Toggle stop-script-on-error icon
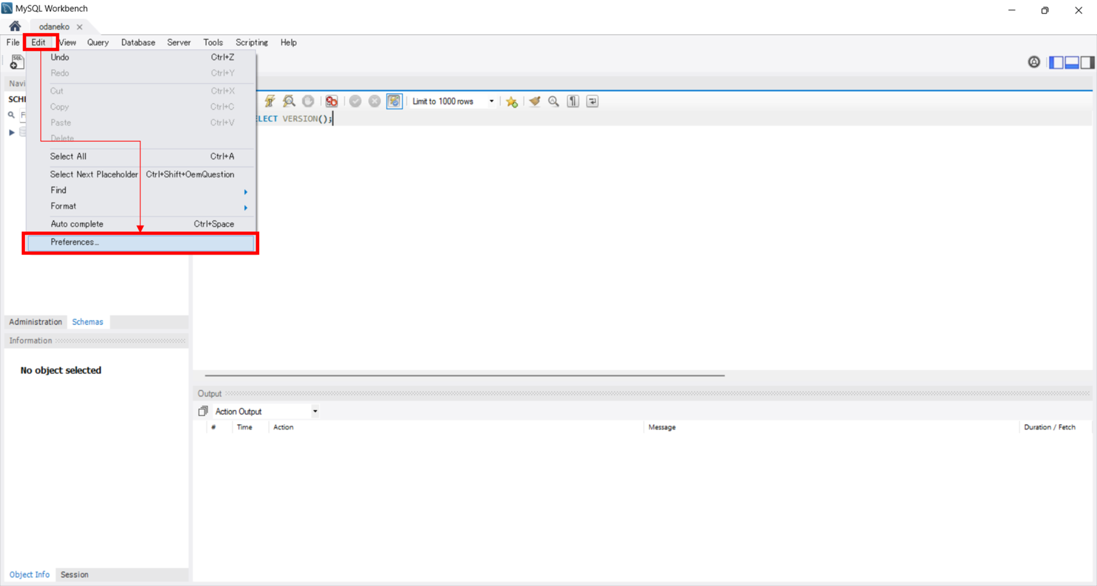The image size is (1097, 586). [331, 101]
